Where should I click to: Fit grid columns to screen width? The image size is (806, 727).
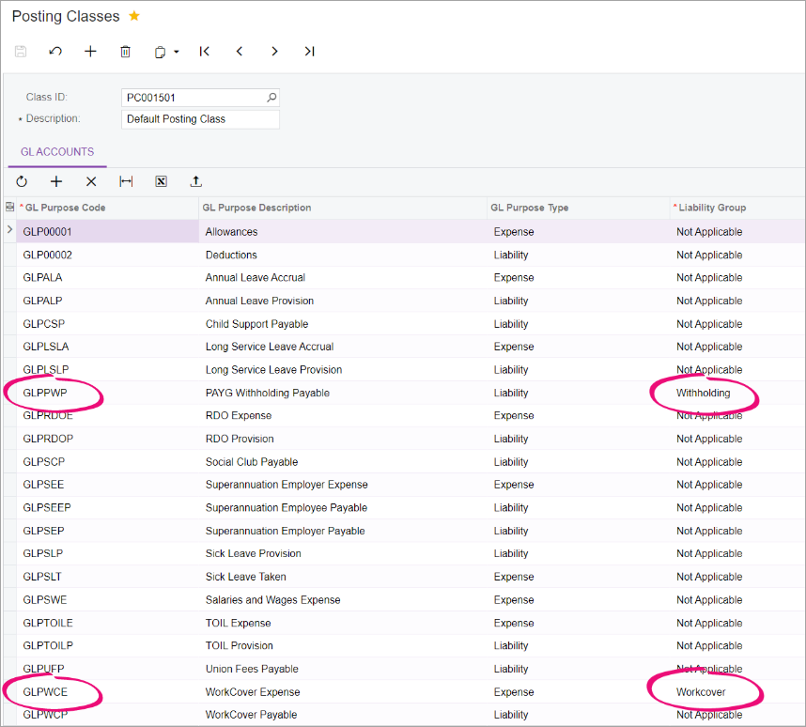click(x=126, y=181)
